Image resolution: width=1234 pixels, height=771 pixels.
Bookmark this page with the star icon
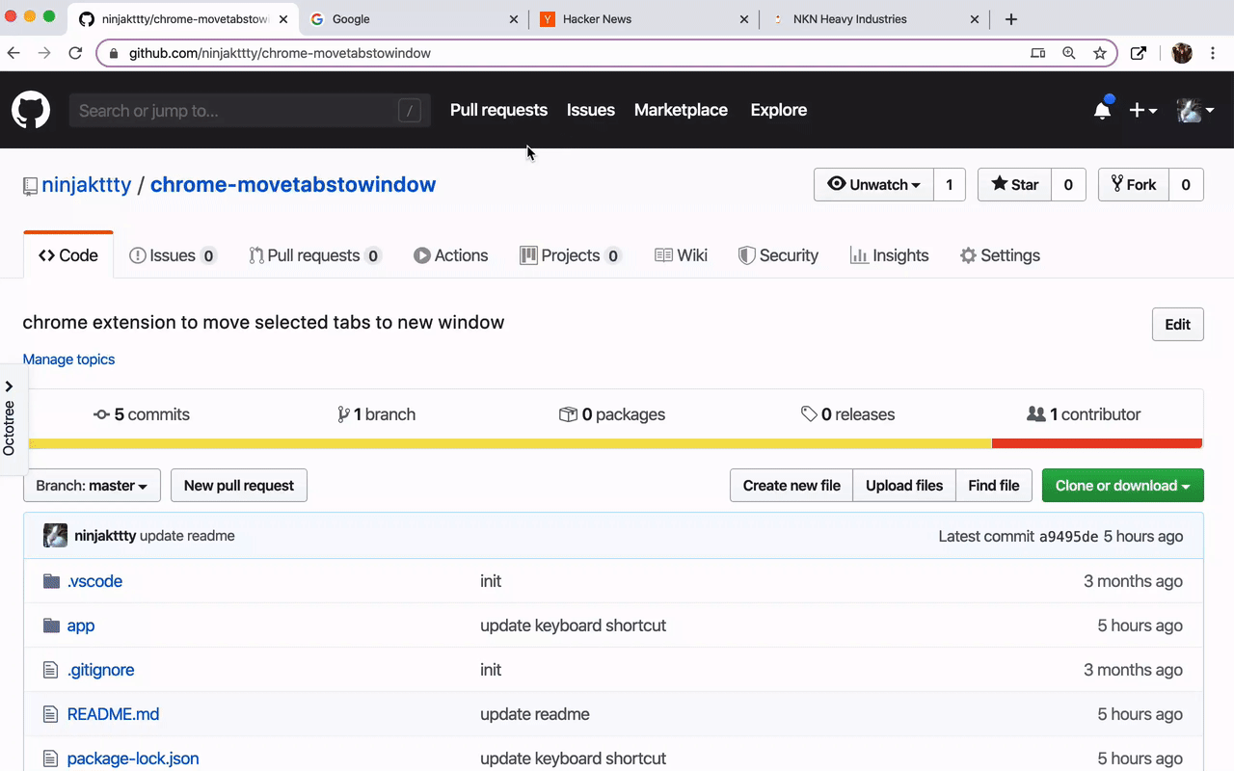(1100, 53)
